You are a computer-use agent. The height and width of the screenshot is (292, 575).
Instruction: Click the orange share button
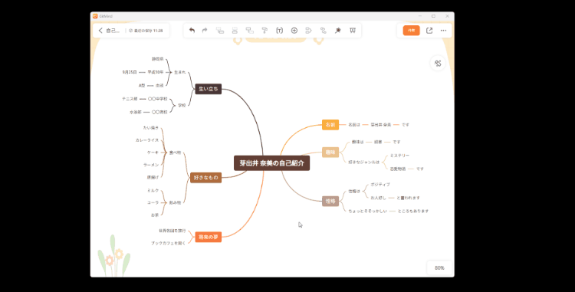point(411,31)
